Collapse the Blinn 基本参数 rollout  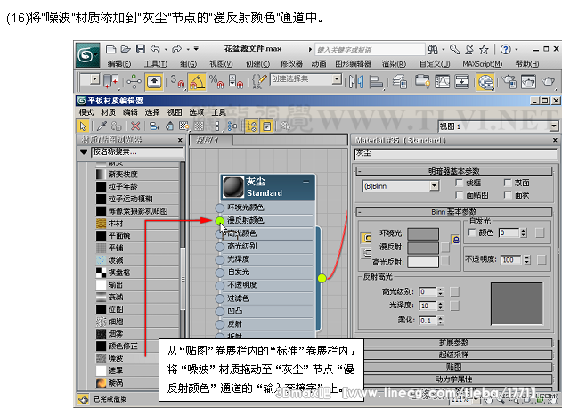[x=453, y=212]
